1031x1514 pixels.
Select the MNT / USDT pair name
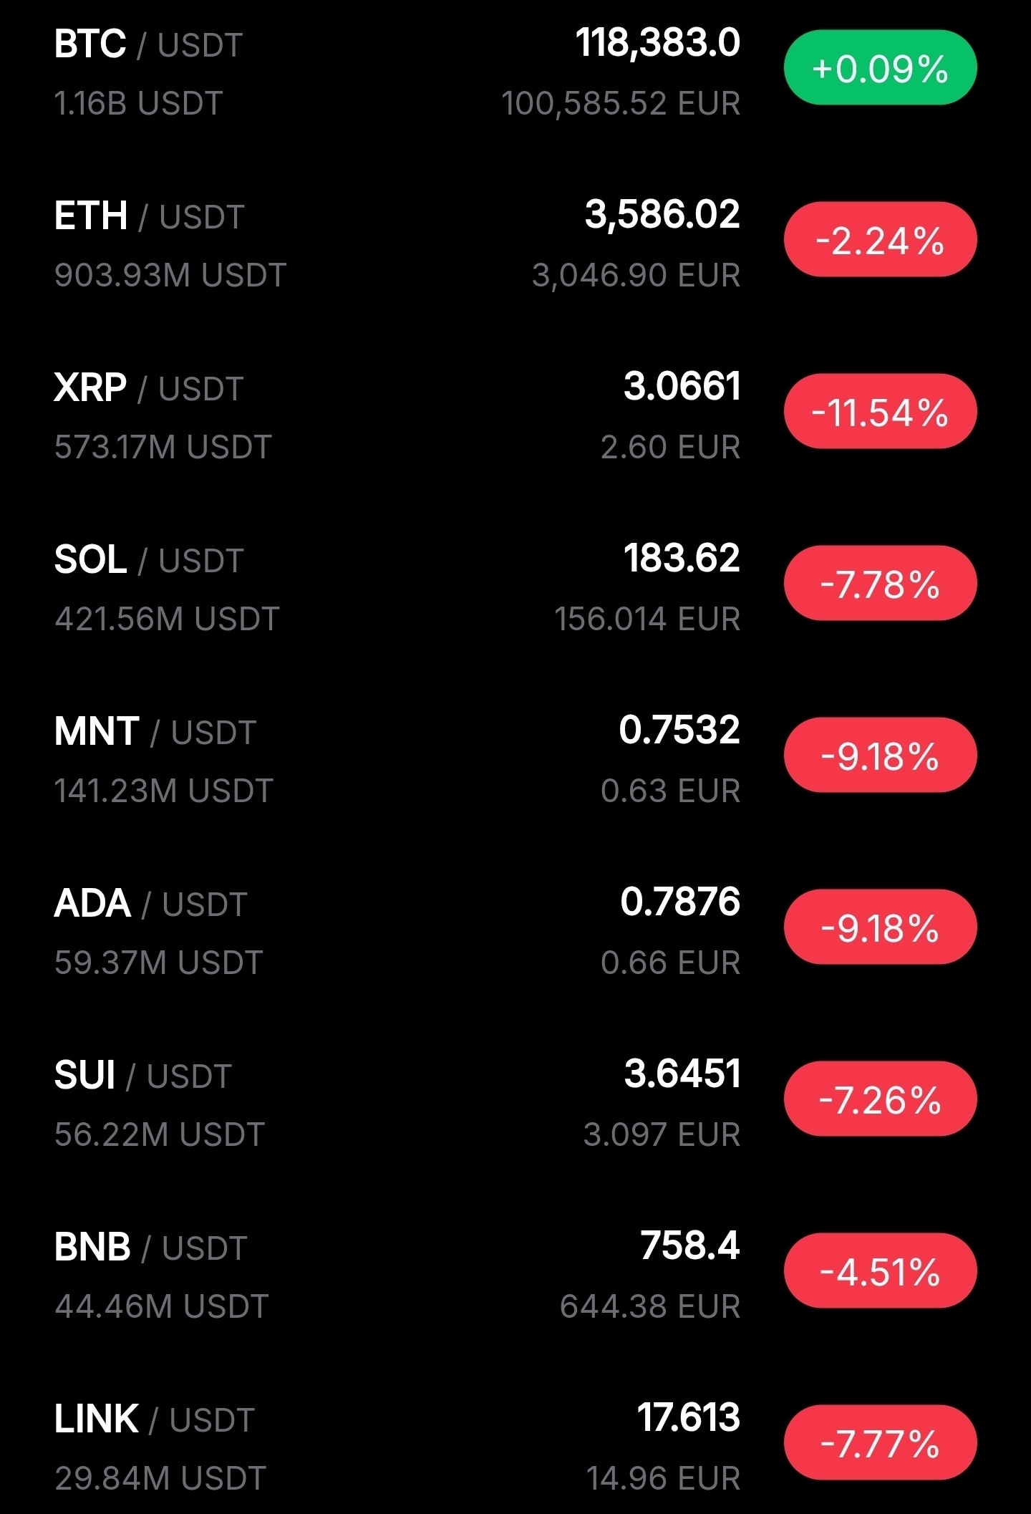point(155,732)
